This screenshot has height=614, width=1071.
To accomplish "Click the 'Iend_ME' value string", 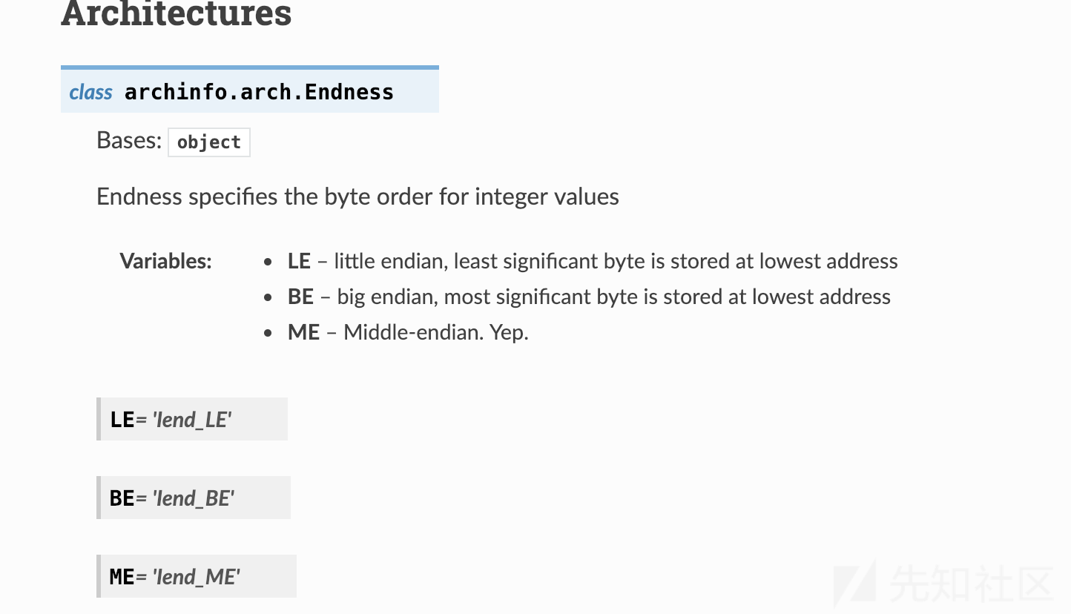I will click(x=196, y=577).
